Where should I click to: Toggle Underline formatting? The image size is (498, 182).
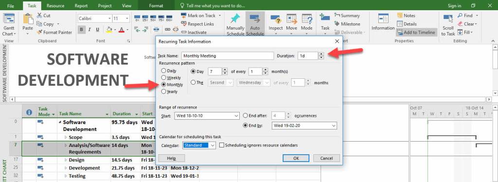[x=97, y=30]
